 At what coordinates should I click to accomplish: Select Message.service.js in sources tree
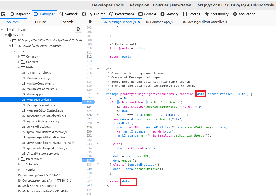click(x=41, y=100)
